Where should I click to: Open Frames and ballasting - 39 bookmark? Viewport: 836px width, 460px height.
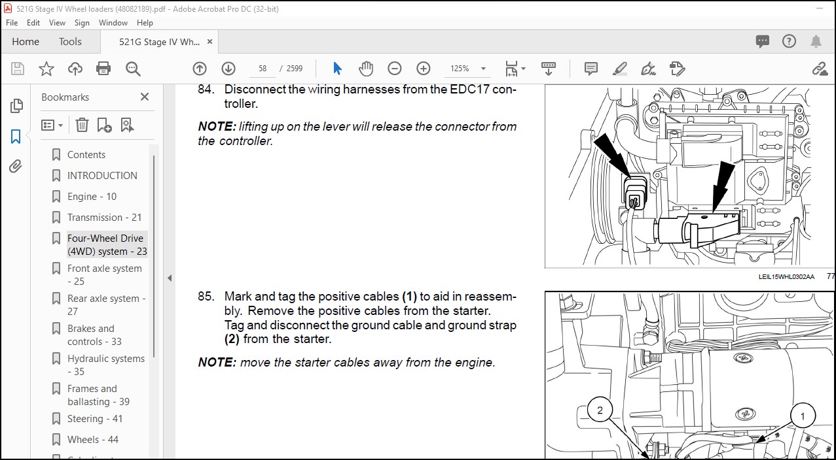98,395
